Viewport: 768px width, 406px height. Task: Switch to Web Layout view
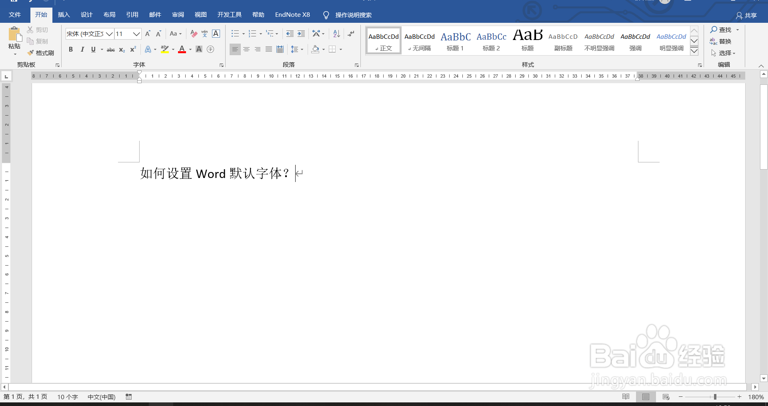[x=666, y=397]
